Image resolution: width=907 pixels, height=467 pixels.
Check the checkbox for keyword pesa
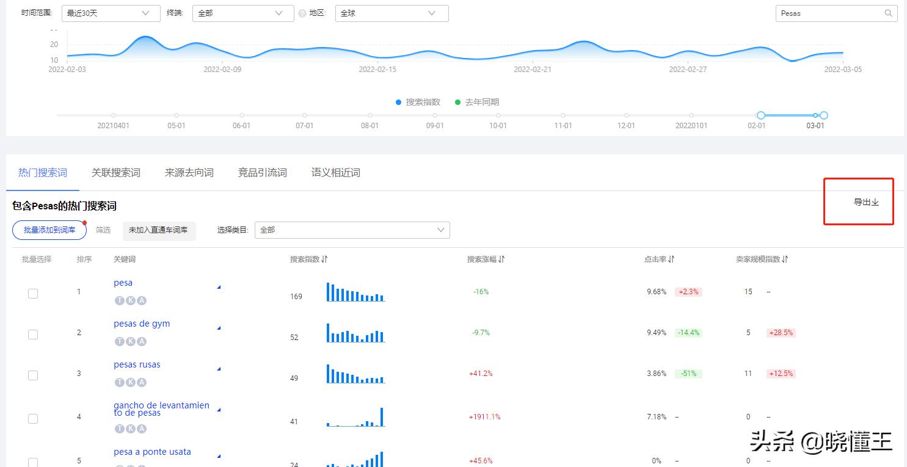33,293
